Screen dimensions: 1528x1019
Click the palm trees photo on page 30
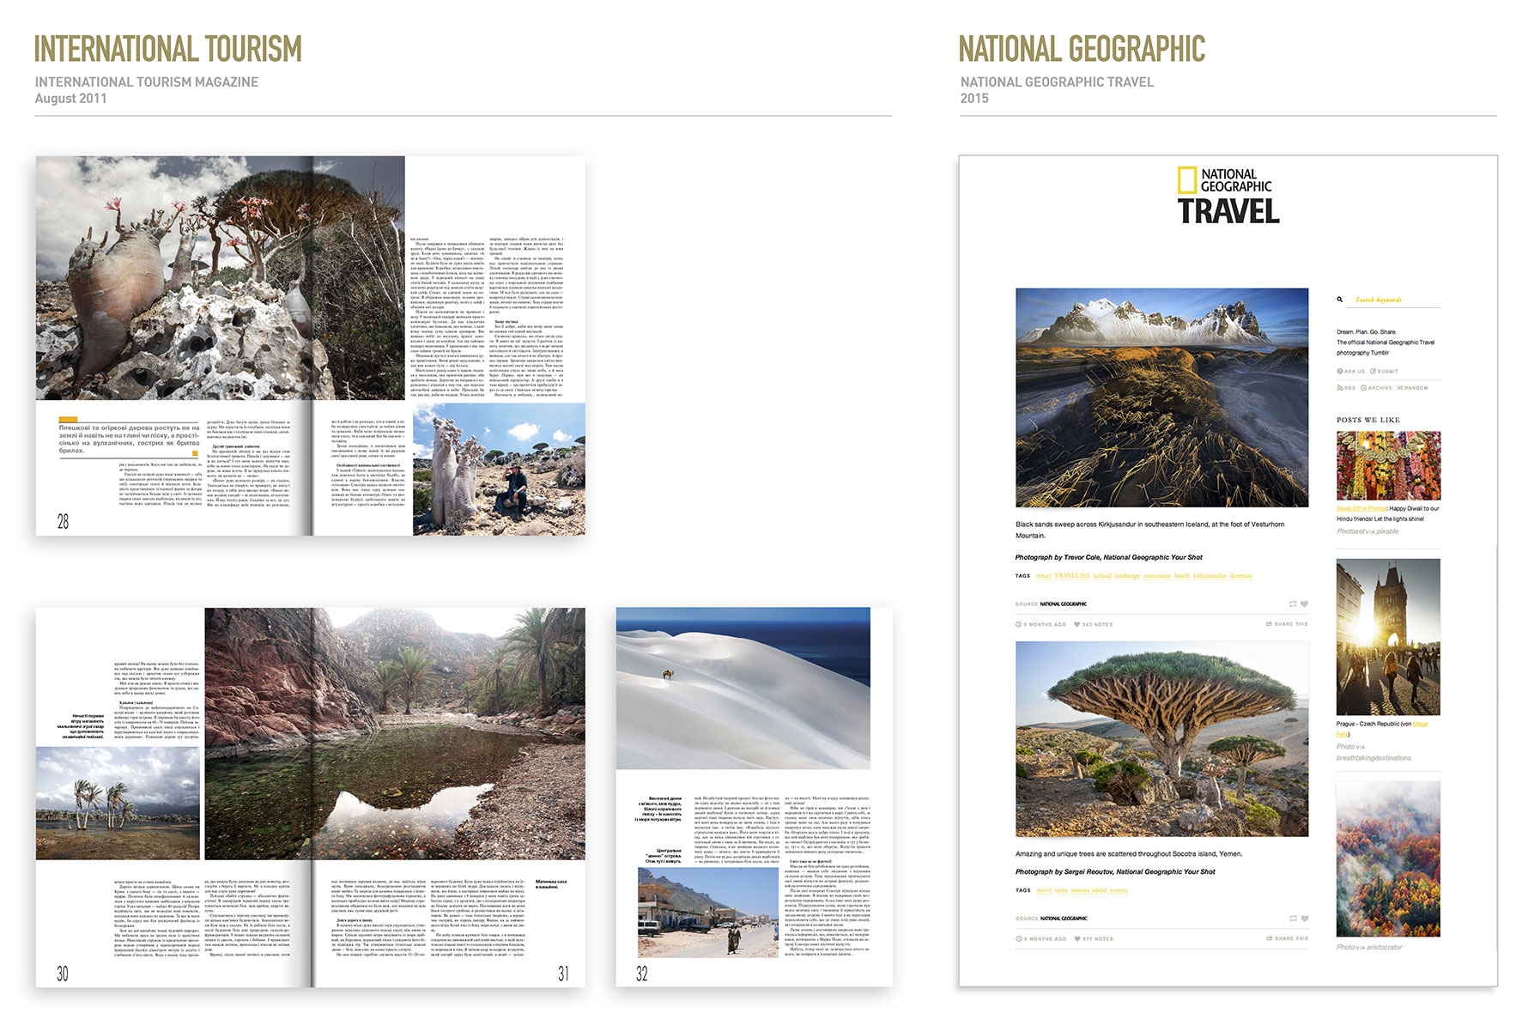pyautogui.click(x=118, y=804)
